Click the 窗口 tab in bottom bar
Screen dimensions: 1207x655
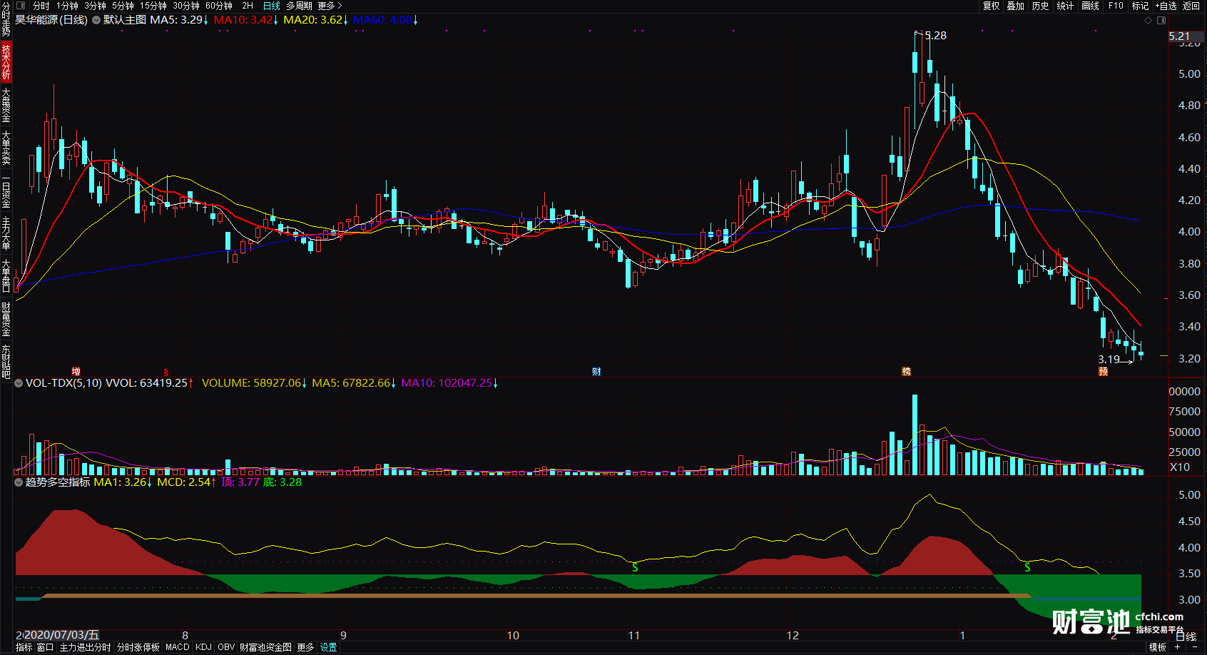point(45,647)
